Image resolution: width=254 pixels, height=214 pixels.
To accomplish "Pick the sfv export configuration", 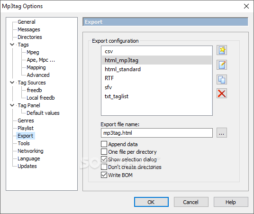I will coord(157,87).
